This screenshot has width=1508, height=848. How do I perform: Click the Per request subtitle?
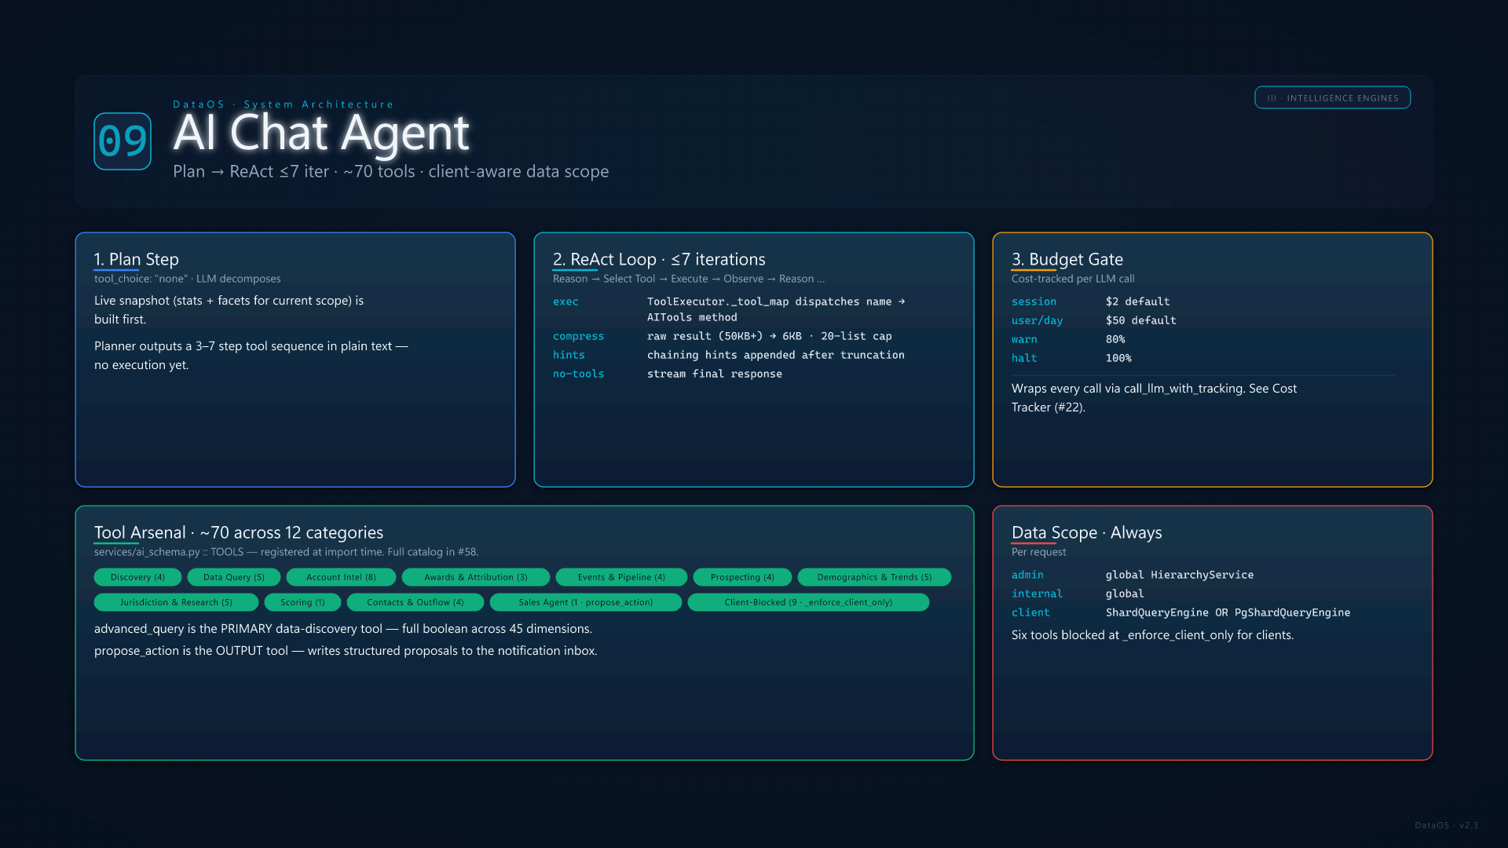tap(1039, 552)
